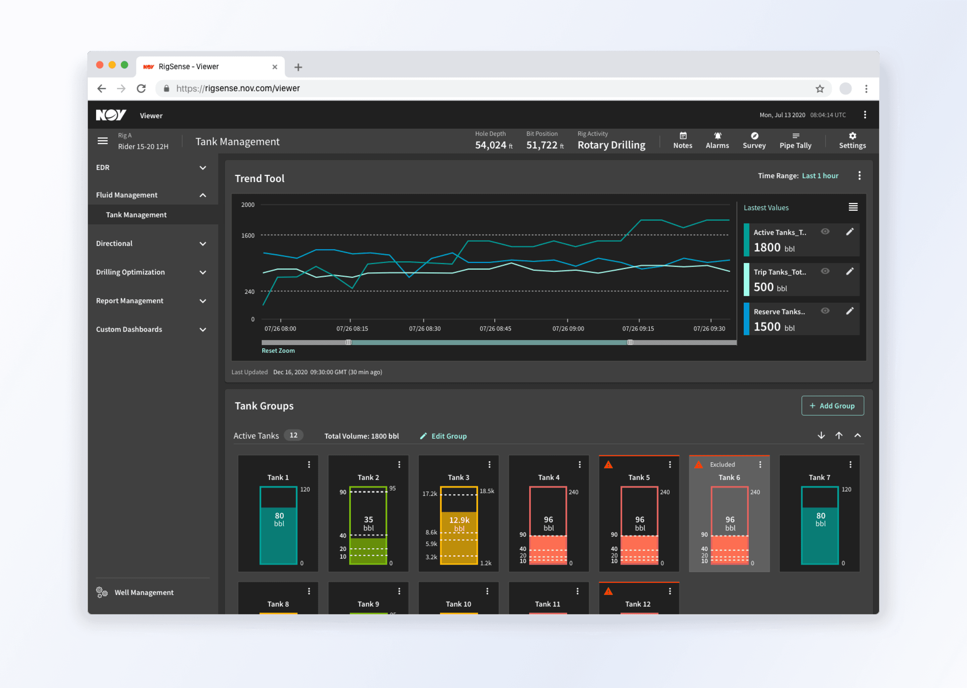Collapse the Fluid Management section
This screenshot has width=967, height=688.
pyautogui.click(x=203, y=195)
